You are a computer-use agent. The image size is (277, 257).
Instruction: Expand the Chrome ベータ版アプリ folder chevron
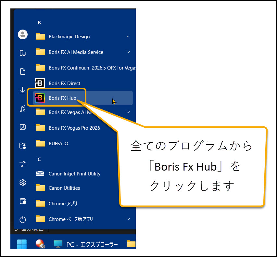128,219
